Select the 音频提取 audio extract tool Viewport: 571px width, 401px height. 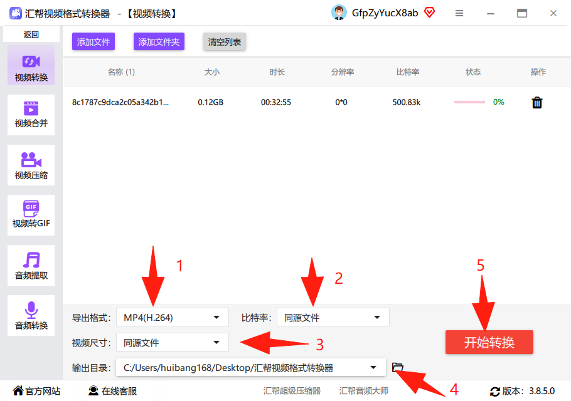click(31, 266)
